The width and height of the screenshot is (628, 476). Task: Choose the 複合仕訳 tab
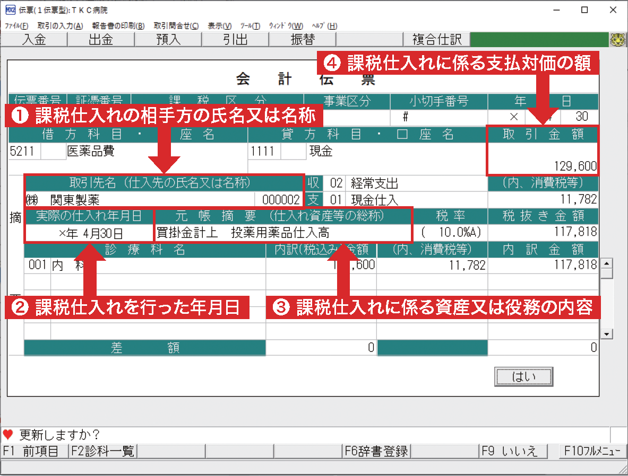pyautogui.click(x=436, y=40)
